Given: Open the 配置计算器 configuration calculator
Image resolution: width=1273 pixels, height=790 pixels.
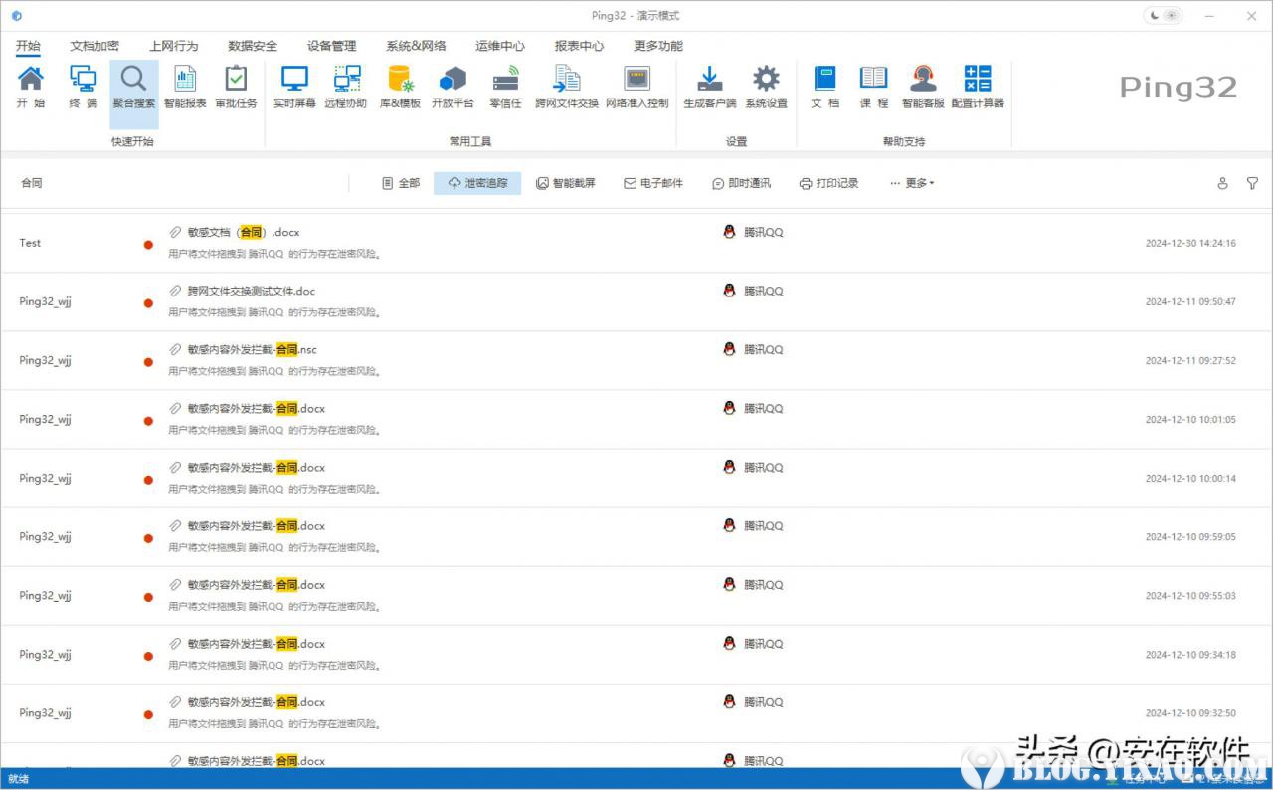Looking at the screenshot, I should [x=977, y=87].
